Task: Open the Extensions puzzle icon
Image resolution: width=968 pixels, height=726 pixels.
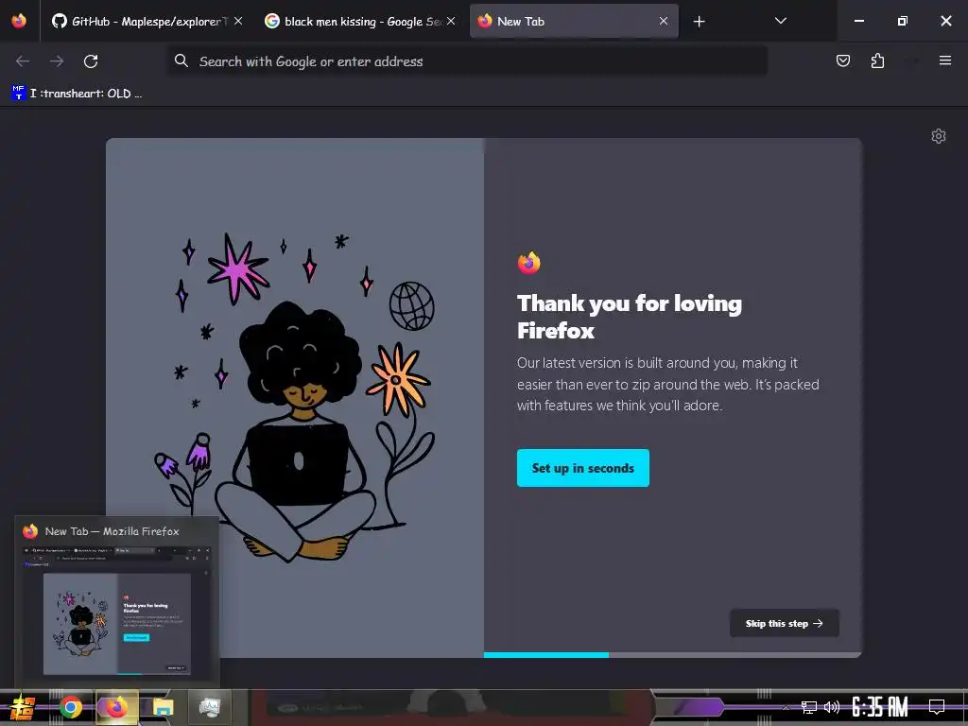Action: coord(877,60)
